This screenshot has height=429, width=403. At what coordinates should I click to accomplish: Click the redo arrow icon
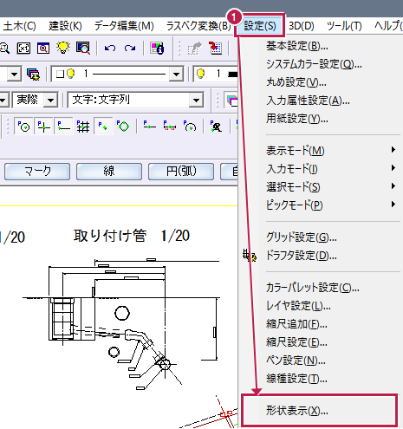[130, 49]
